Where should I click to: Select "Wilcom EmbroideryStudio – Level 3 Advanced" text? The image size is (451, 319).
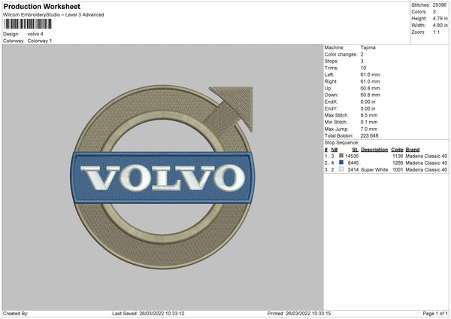click(x=53, y=15)
